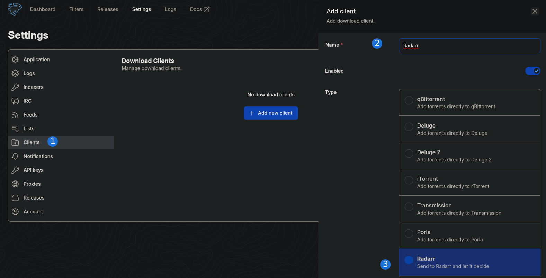This screenshot has width=546, height=278.
Task: Select the Clients settings section
Action: tap(61, 142)
